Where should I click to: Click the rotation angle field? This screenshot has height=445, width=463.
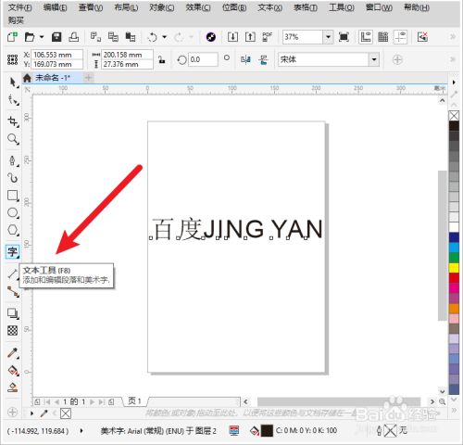pyautogui.click(x=203, y=59)
